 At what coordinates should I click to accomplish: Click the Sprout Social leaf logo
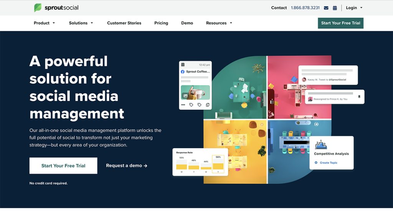coord(38,8)
